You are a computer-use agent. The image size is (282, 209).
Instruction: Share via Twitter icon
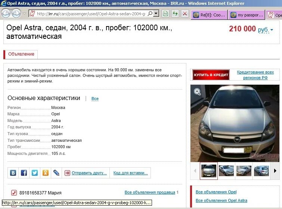click(x=35, y=173)
